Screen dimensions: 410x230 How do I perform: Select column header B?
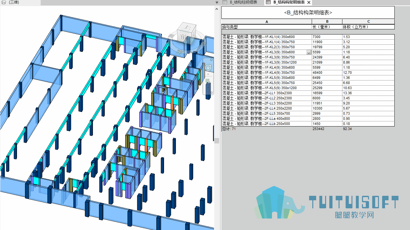[327, 22]
